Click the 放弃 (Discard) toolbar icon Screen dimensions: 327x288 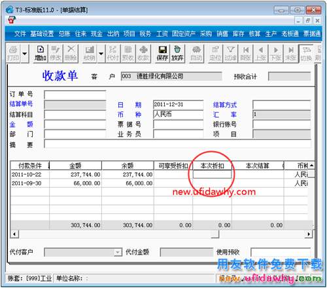click(177, 54)
